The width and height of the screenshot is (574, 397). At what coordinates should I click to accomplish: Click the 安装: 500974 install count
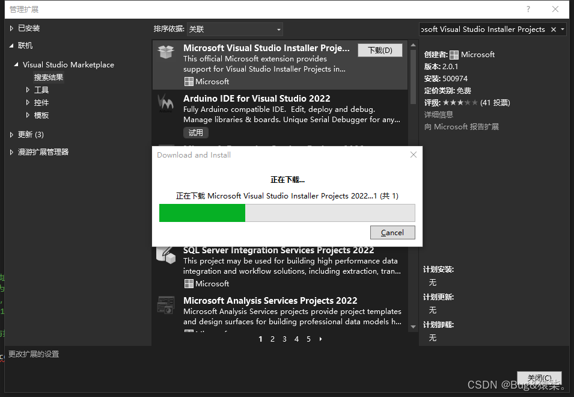click(x=446, y=79)
